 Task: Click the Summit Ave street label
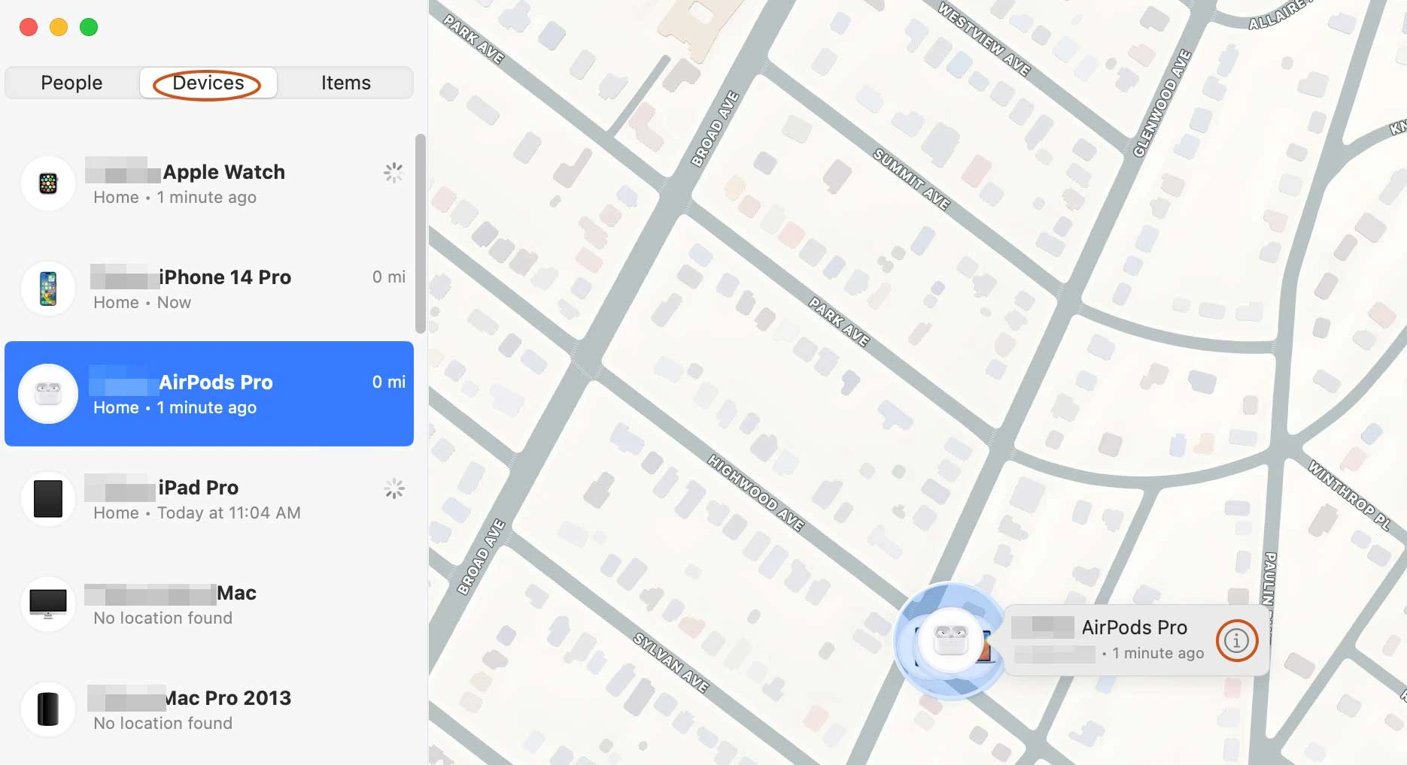pyautogui.click(x=911, y=179)
